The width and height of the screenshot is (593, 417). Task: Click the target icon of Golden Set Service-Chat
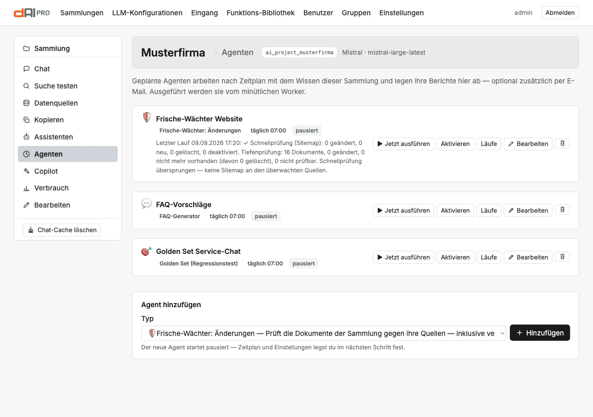(x=146, y=251)
